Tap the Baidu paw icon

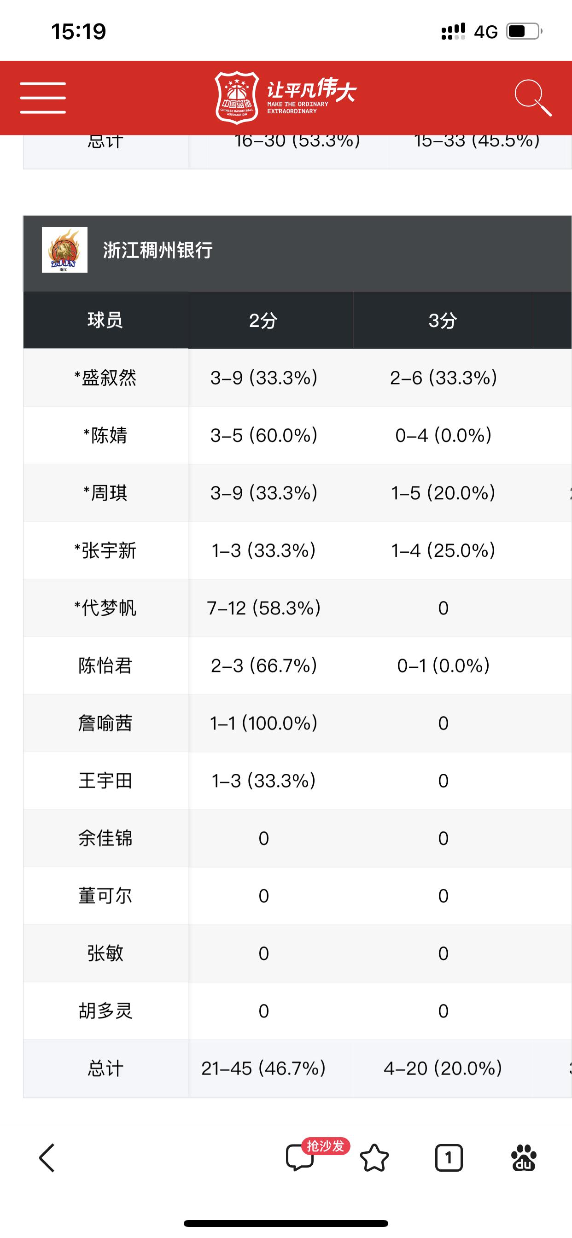(x=524, y=1158)
